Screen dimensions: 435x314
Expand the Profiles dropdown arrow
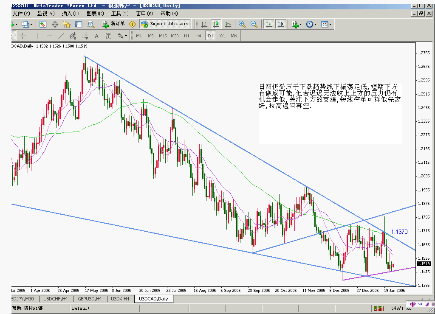tap(31, 24)
